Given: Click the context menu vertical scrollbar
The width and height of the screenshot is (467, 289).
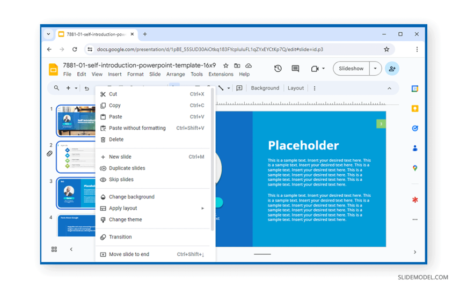Looking at the screenshot, I should [212, 159].
